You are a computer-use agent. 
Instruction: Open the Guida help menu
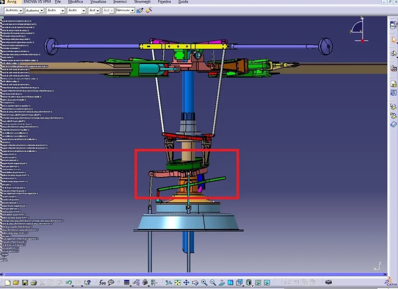click(183, 2)
